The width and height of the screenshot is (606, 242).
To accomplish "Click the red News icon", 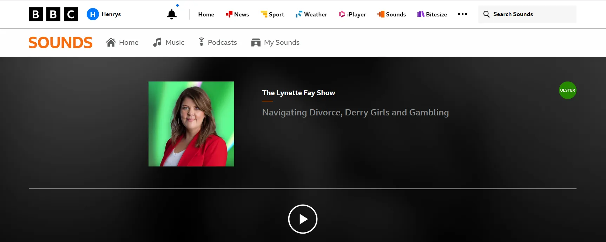I will (x=229, y=14).
